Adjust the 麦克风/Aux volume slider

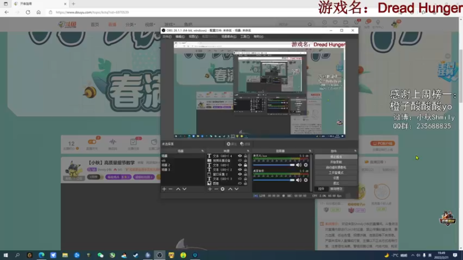[x=274, y=165]
